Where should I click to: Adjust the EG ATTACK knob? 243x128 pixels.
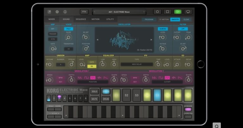(177, 64)
